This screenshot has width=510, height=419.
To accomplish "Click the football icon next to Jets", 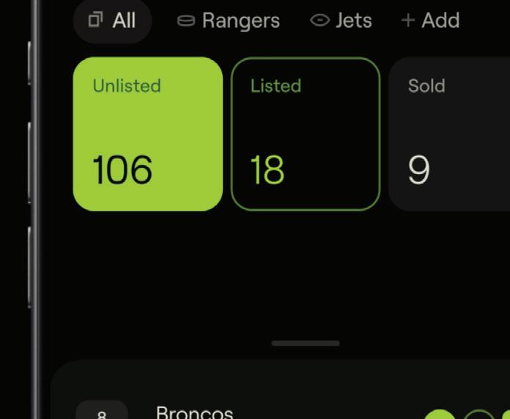I will pyautogui.click(x=319, y=20).
